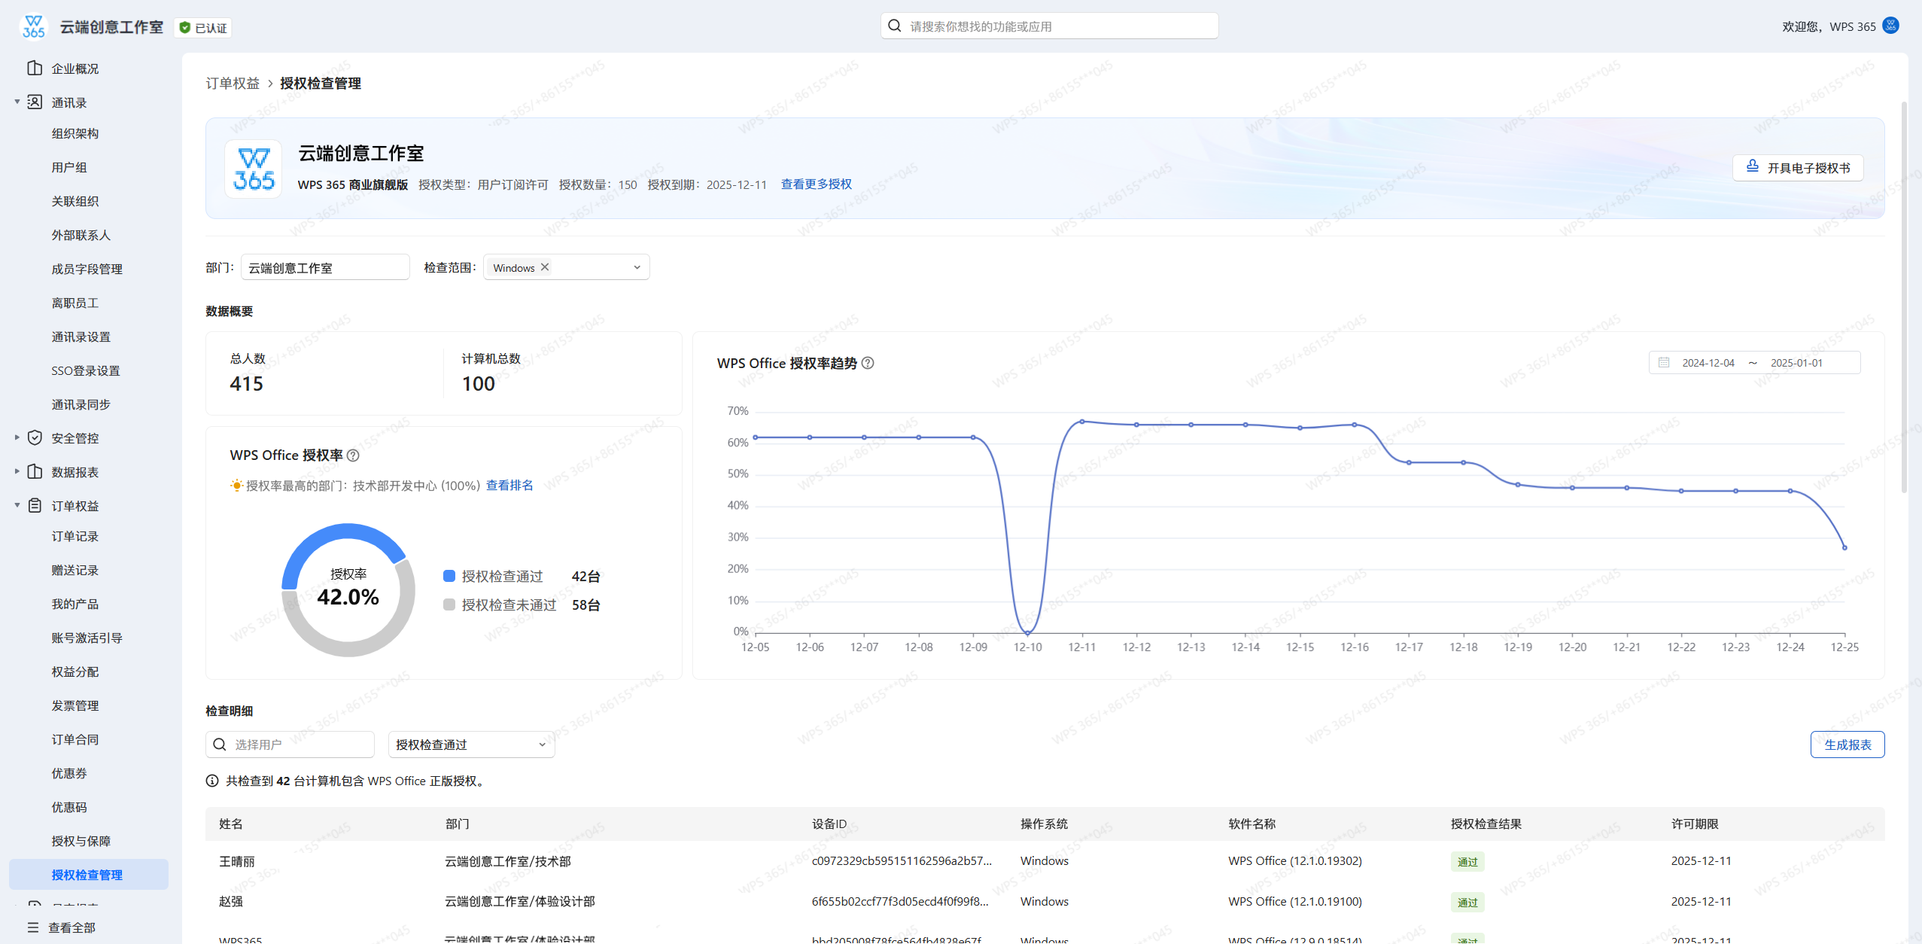Go to 关联组织 in sidebar
The width and height of the screenshot is (1922, 944).
tap(75, 201)
